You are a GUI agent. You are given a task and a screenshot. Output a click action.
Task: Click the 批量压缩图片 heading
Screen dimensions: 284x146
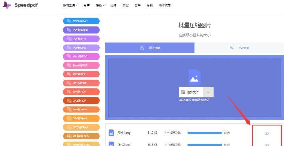(x=194, y=26)
